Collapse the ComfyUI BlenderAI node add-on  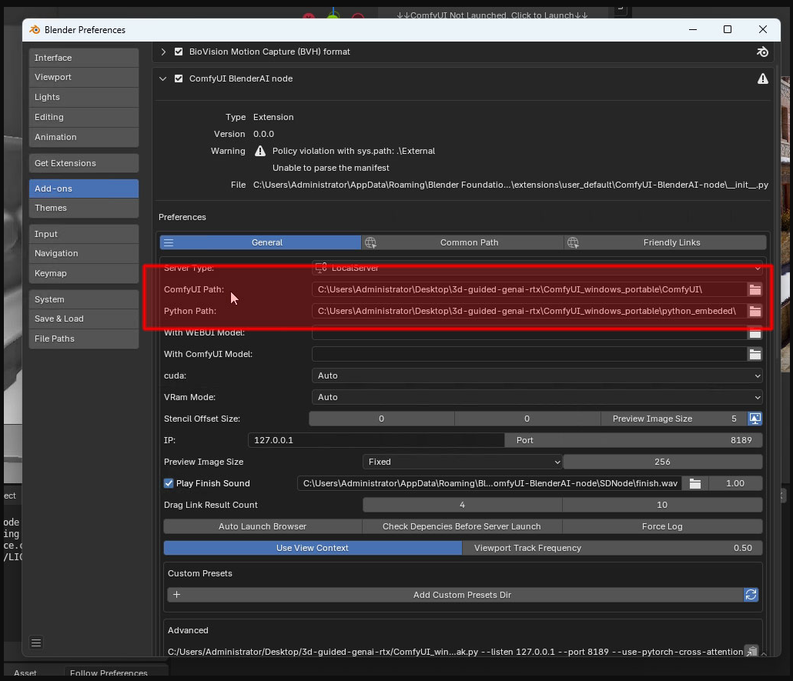click(x=163, y=78)
